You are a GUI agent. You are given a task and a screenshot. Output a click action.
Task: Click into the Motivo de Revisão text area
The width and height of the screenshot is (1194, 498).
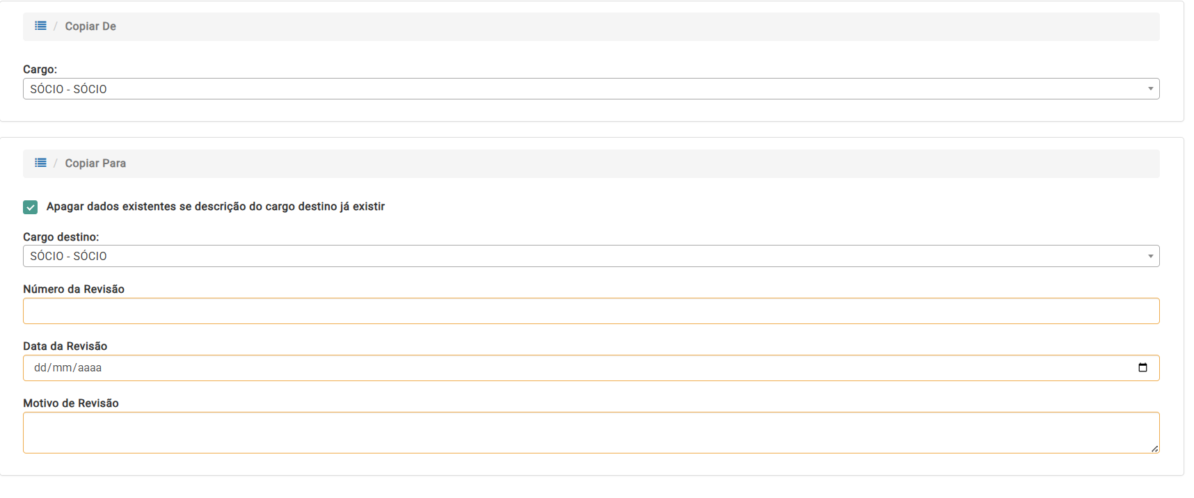[591, 433]
